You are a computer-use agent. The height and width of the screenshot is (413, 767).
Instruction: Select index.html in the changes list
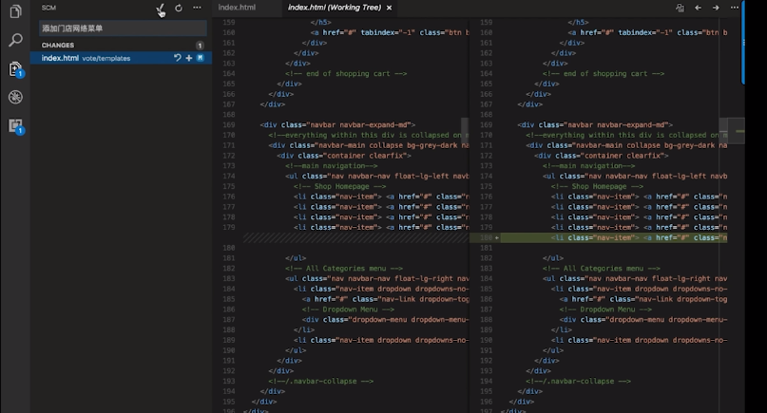pos(122,58)
